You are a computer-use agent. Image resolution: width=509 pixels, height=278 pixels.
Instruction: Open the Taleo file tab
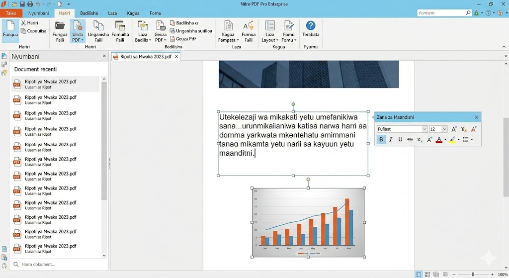click(x=11, y=13)
